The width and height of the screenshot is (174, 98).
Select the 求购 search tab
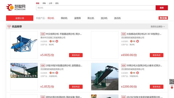coord(44,3)
